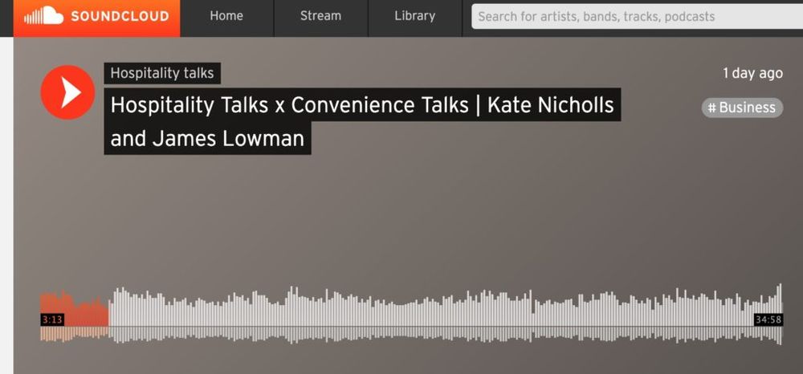The height and width of the screenshot is (374, 803).
Task: Click the 34:58 total duration label
Action: pos(768,319)
